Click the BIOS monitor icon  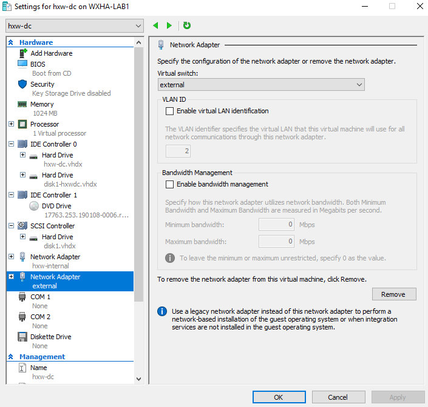(x=22, y=64)
